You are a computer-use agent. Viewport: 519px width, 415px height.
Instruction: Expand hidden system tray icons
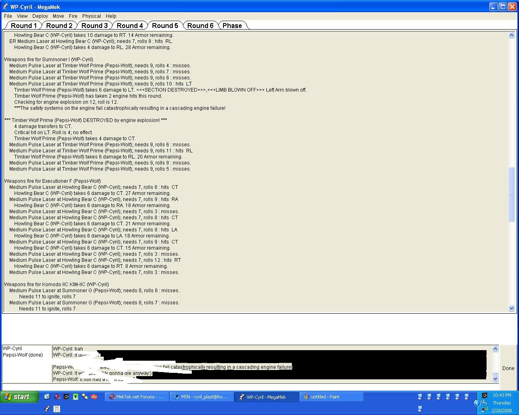[x=477, y=403]
